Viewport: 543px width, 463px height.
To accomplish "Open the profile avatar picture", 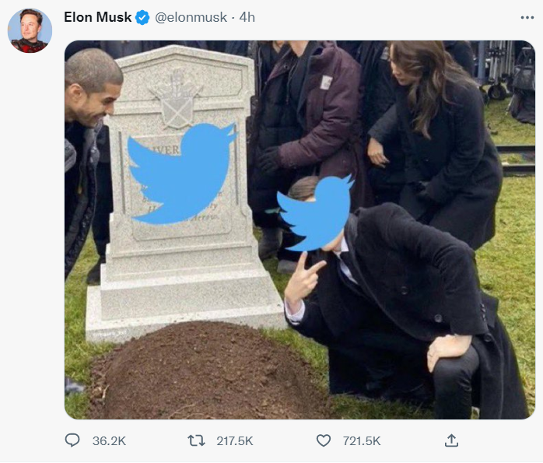I will (30, 31).
